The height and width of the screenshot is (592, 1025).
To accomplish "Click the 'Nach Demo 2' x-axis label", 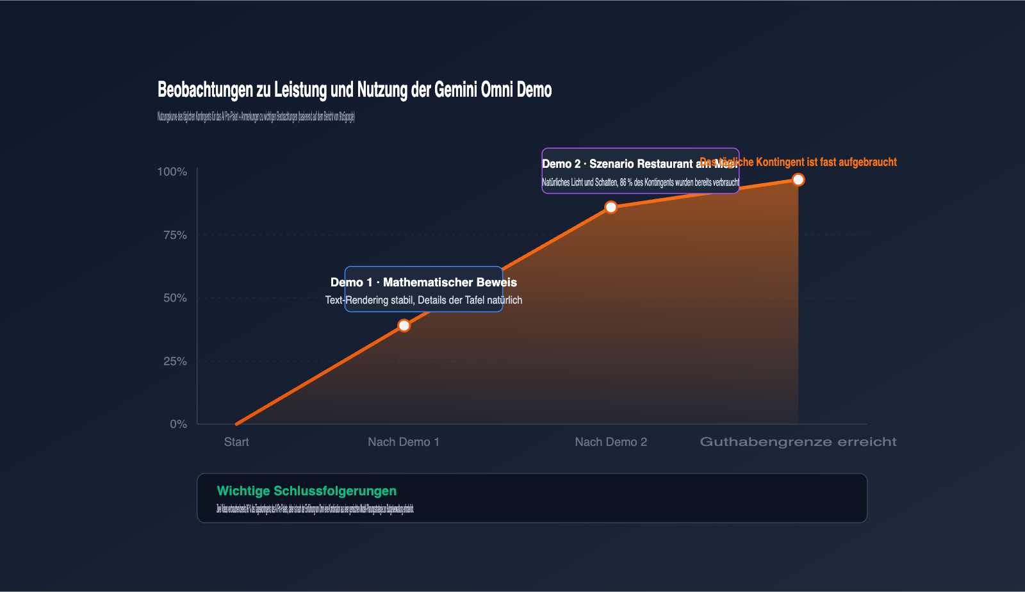I will (x=611, y=442).
